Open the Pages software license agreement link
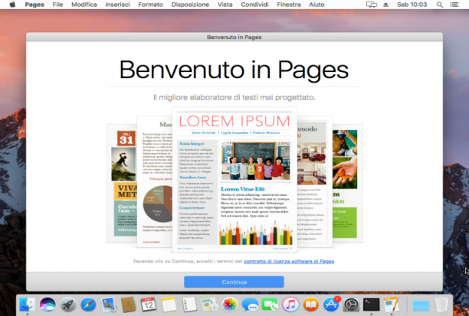This screenshot has height=316, width=469. (289, 262)
